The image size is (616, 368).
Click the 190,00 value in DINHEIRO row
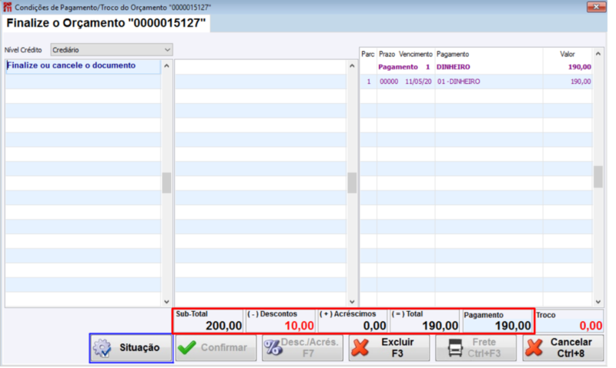pyautogui.click(x=581, y=81)
